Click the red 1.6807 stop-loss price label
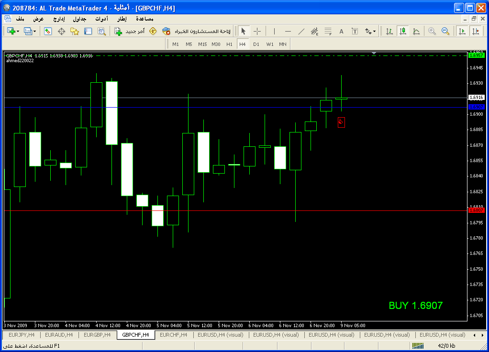Viewport: 489px width, 352px height. pos(476,210)
